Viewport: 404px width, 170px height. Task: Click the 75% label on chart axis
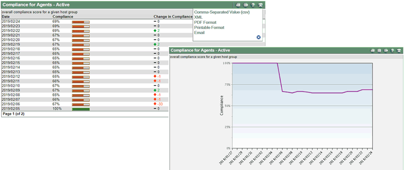click(227, 84)
